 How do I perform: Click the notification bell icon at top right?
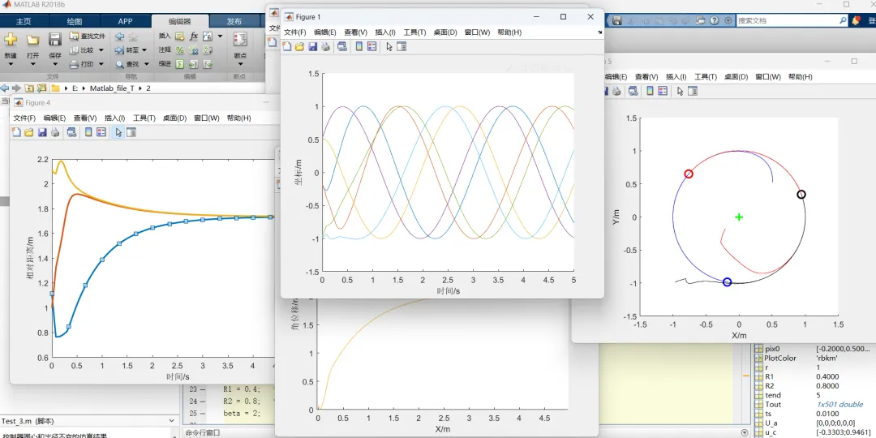[856, 20]
